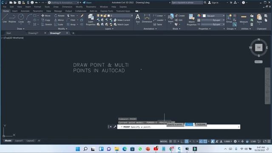This screenshot has width=272, height=153.
Task: Toggle object snap in status bar
Action: [x=205, y=142]
